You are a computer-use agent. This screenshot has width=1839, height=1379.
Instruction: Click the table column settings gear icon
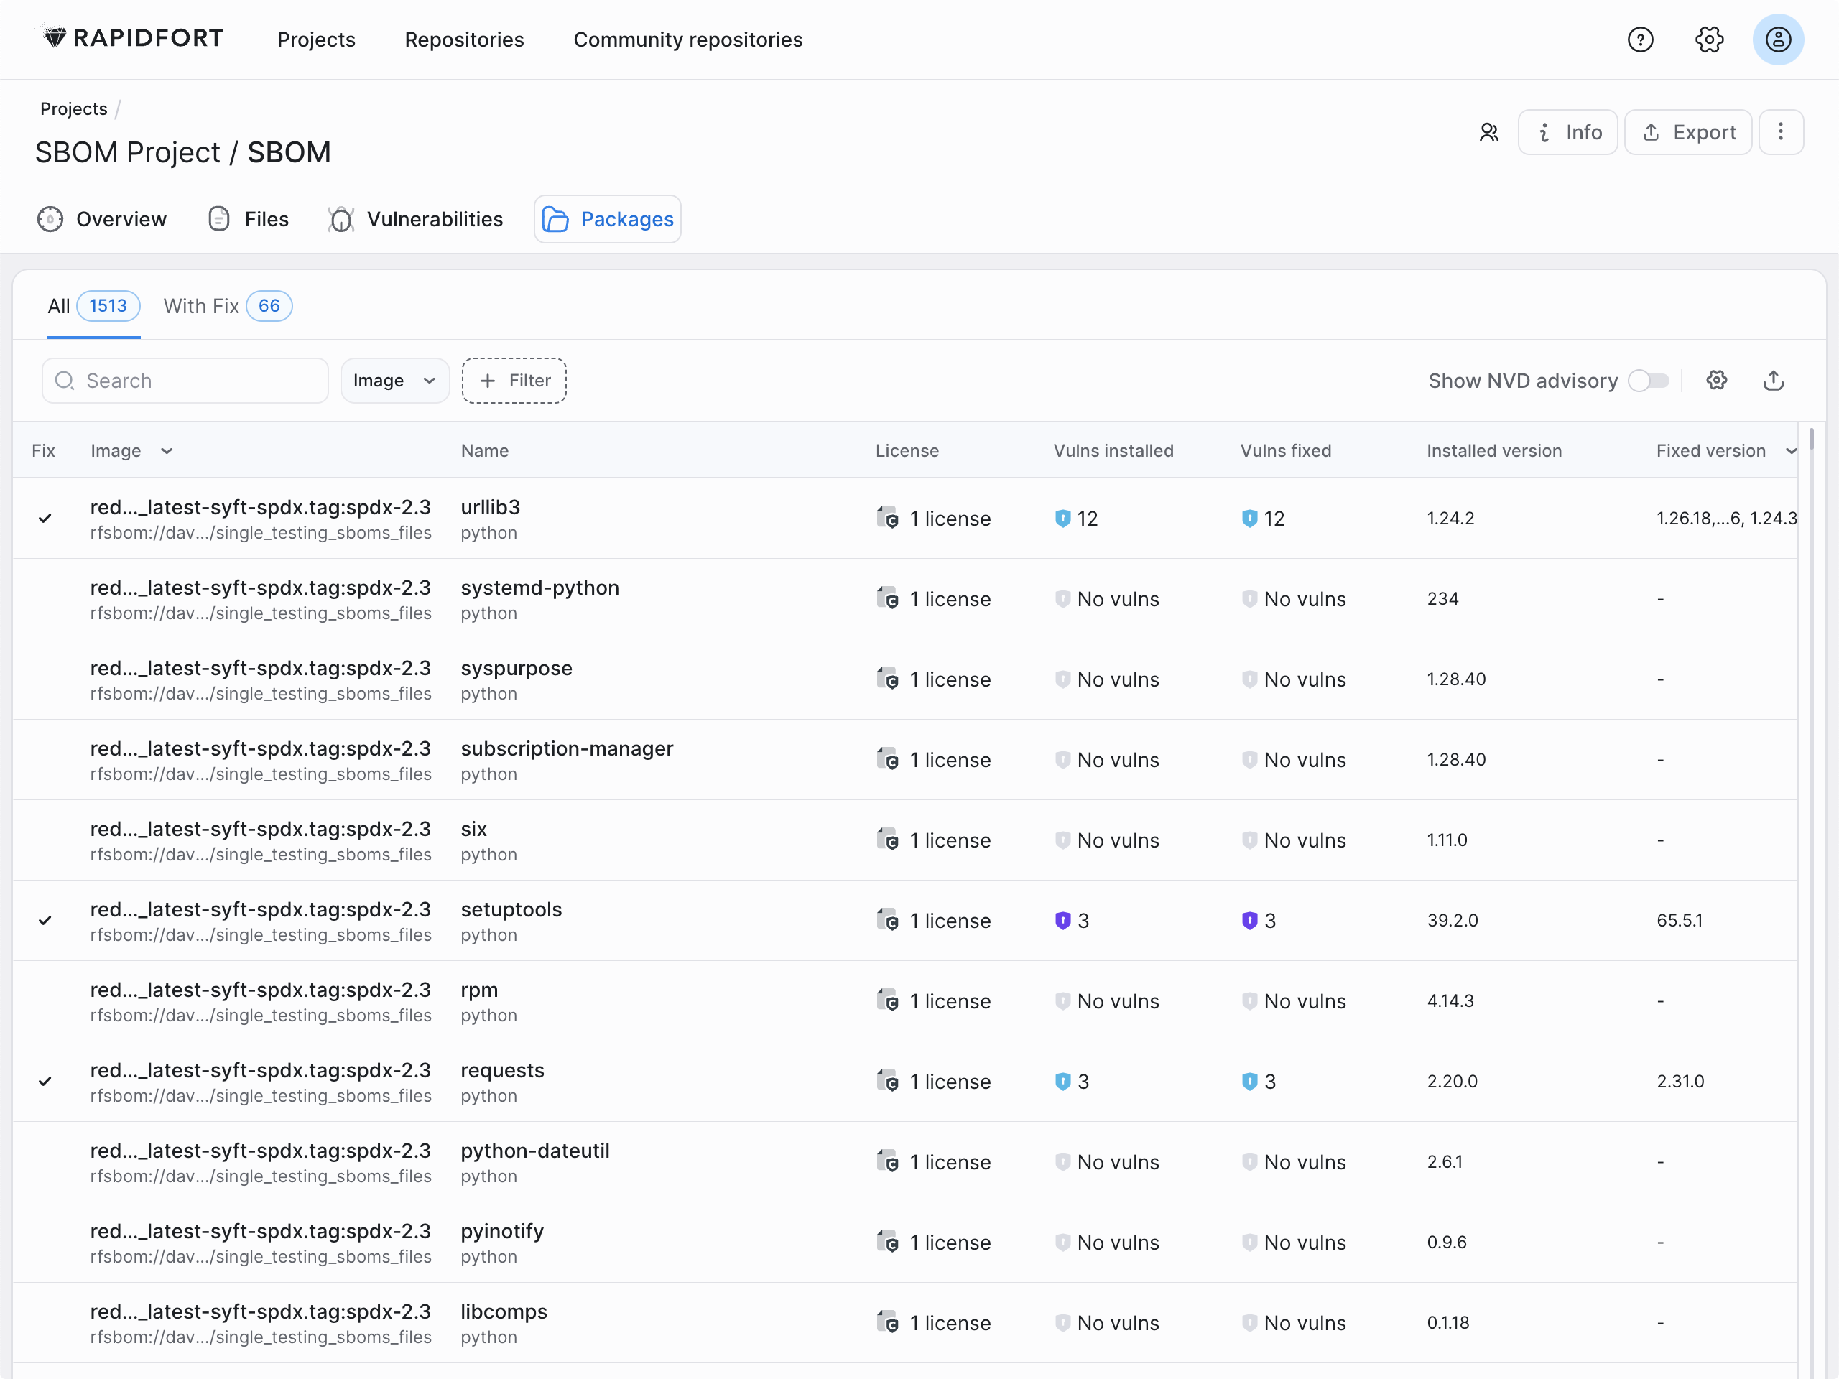pyautogui.click(x=1716, y=380)
